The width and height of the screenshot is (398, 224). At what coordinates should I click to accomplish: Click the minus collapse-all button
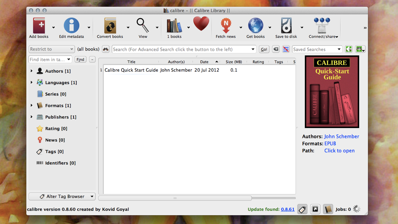[x=93, y=59]
